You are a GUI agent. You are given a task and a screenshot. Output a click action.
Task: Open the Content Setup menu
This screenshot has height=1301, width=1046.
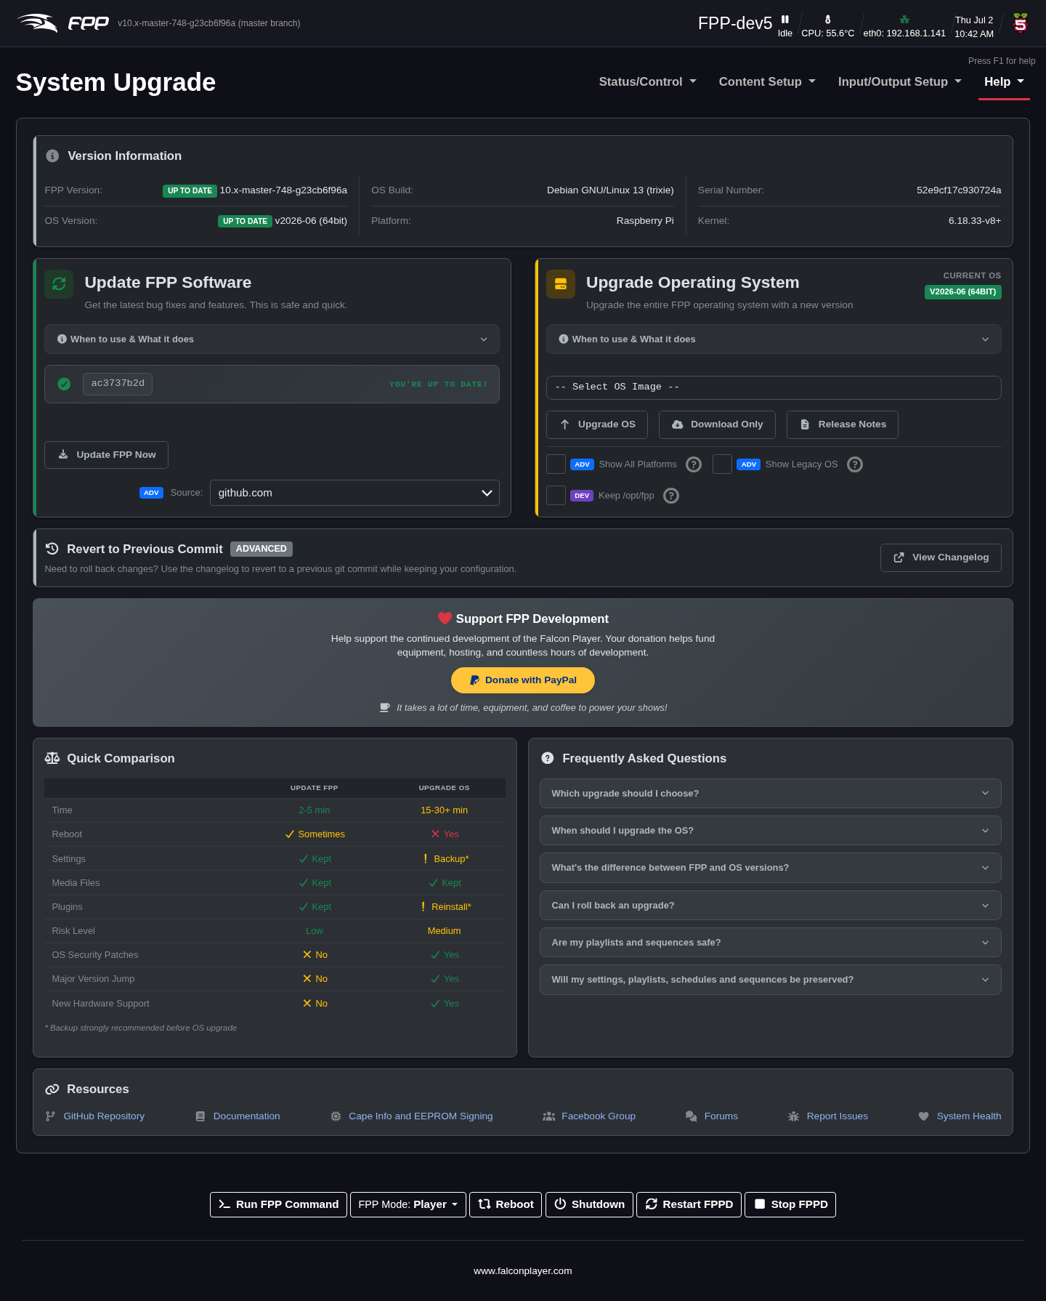(x=767, y=82)
